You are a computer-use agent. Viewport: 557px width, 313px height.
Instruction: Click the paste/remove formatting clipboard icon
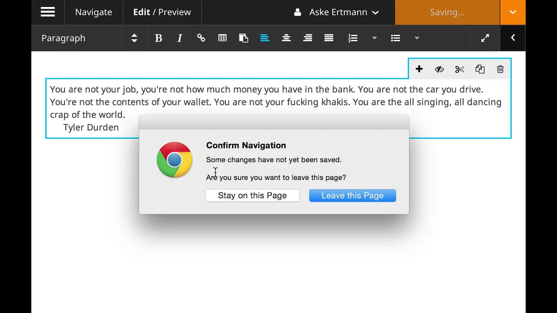point(244,38)
